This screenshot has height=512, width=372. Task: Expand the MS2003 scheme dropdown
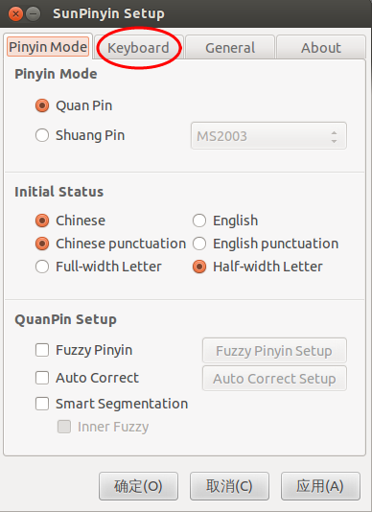click(x=268, y=136)
